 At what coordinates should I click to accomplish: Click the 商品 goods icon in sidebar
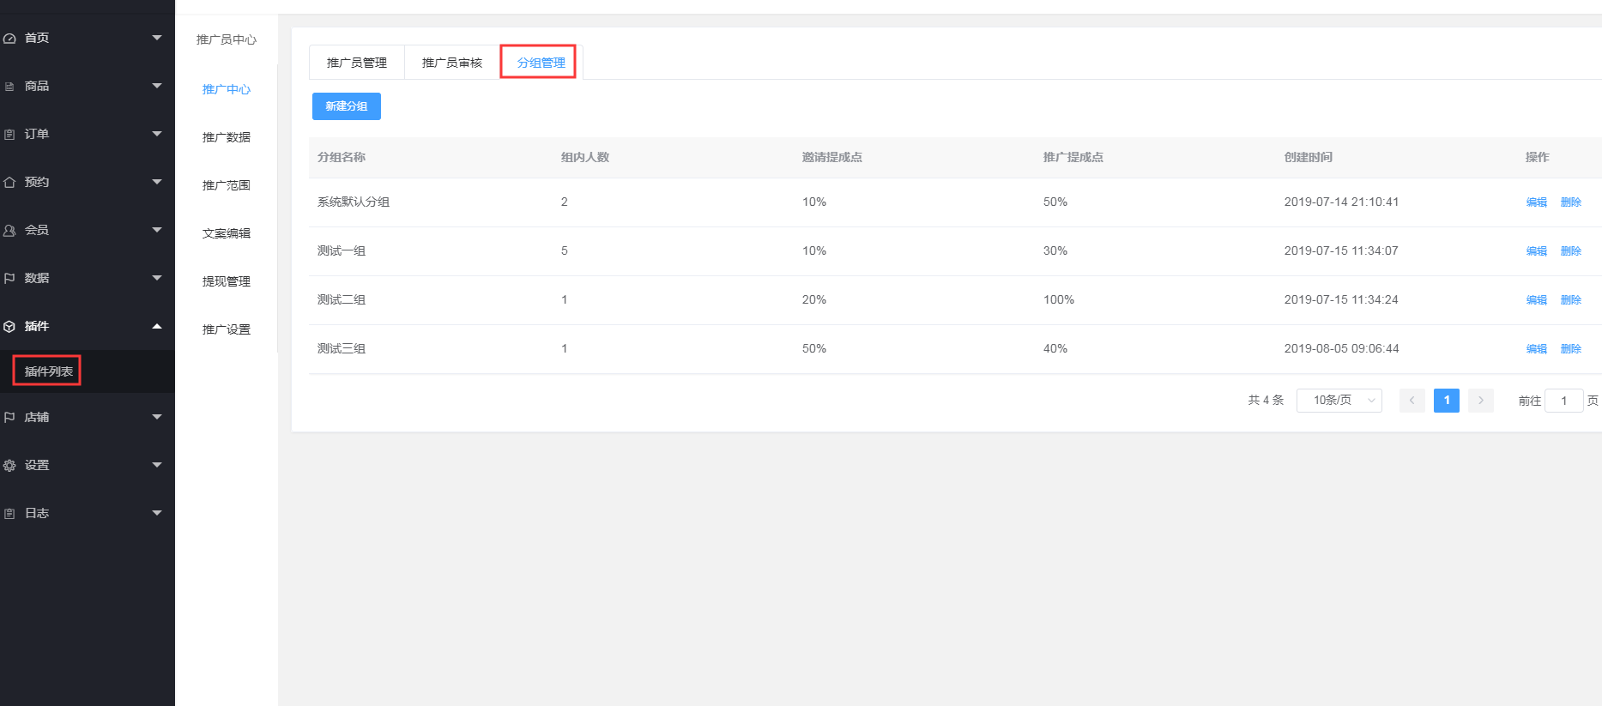pyautogui.click(x=9, y=87)
